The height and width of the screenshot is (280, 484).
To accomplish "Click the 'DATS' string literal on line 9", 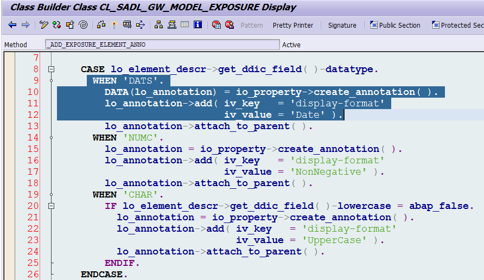I will 141,81.
